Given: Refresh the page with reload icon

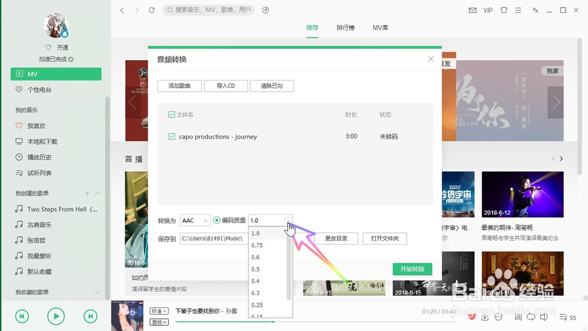Looking at the screenshot, I should coord(152,10).
